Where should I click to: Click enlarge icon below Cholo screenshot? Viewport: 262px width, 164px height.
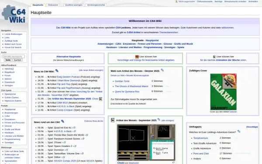click(x=173, y=162)
